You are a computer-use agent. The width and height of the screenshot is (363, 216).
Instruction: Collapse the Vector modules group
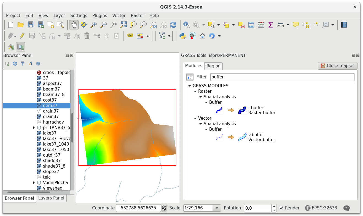(x=195, y=118)
